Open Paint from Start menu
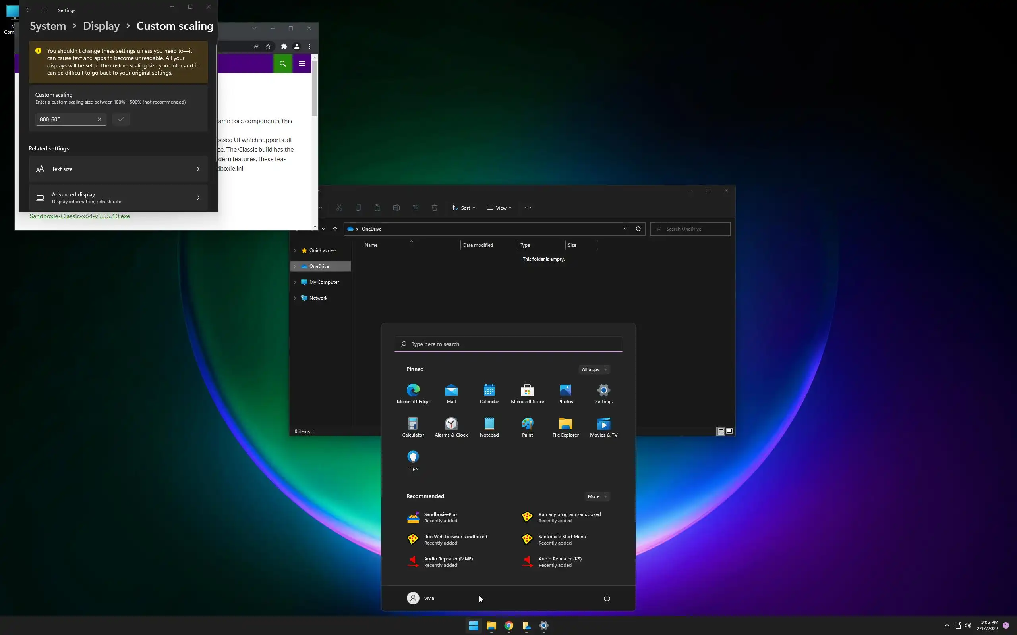The height and width of the screenshot is (635, 1017). point(527,427)
